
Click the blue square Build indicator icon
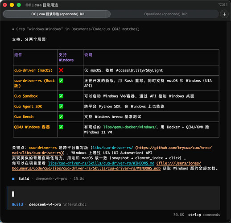click(x=13, y=179)
